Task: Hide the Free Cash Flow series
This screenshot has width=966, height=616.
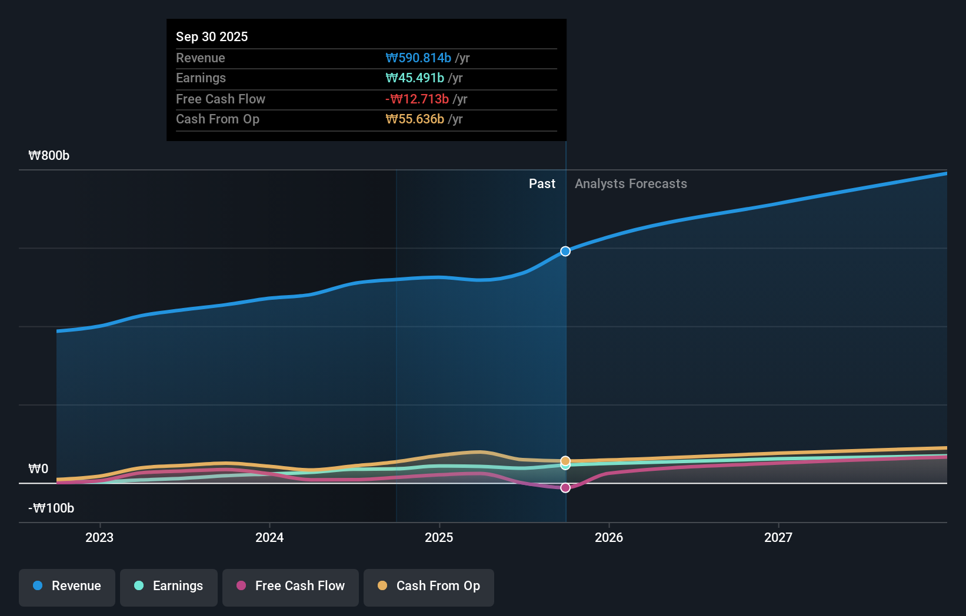Action: 290,586
